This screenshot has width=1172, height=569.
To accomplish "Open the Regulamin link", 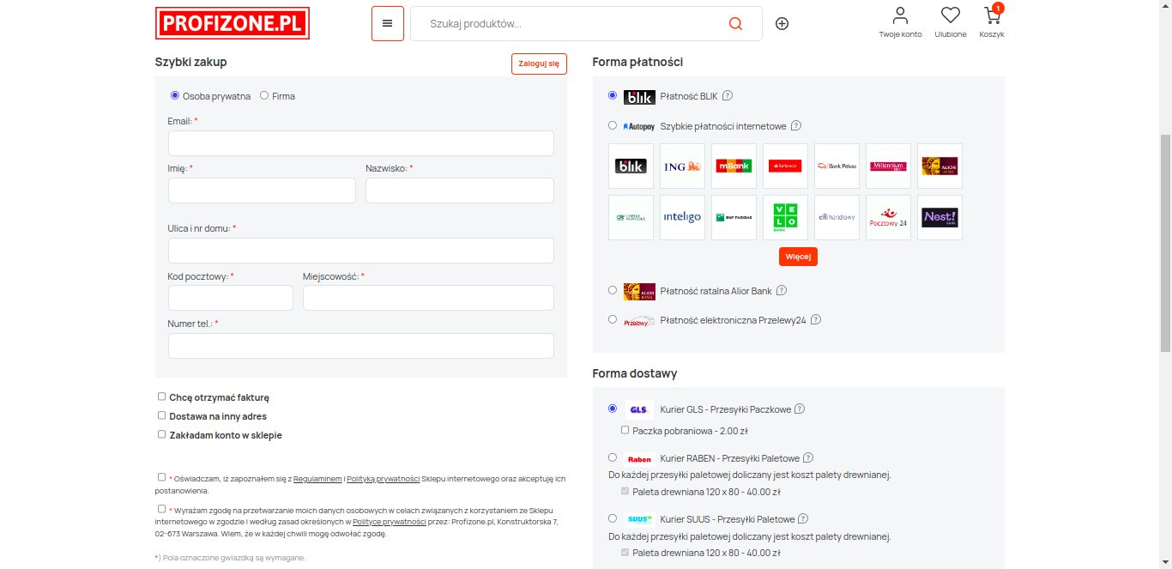I will click(317, 478).
